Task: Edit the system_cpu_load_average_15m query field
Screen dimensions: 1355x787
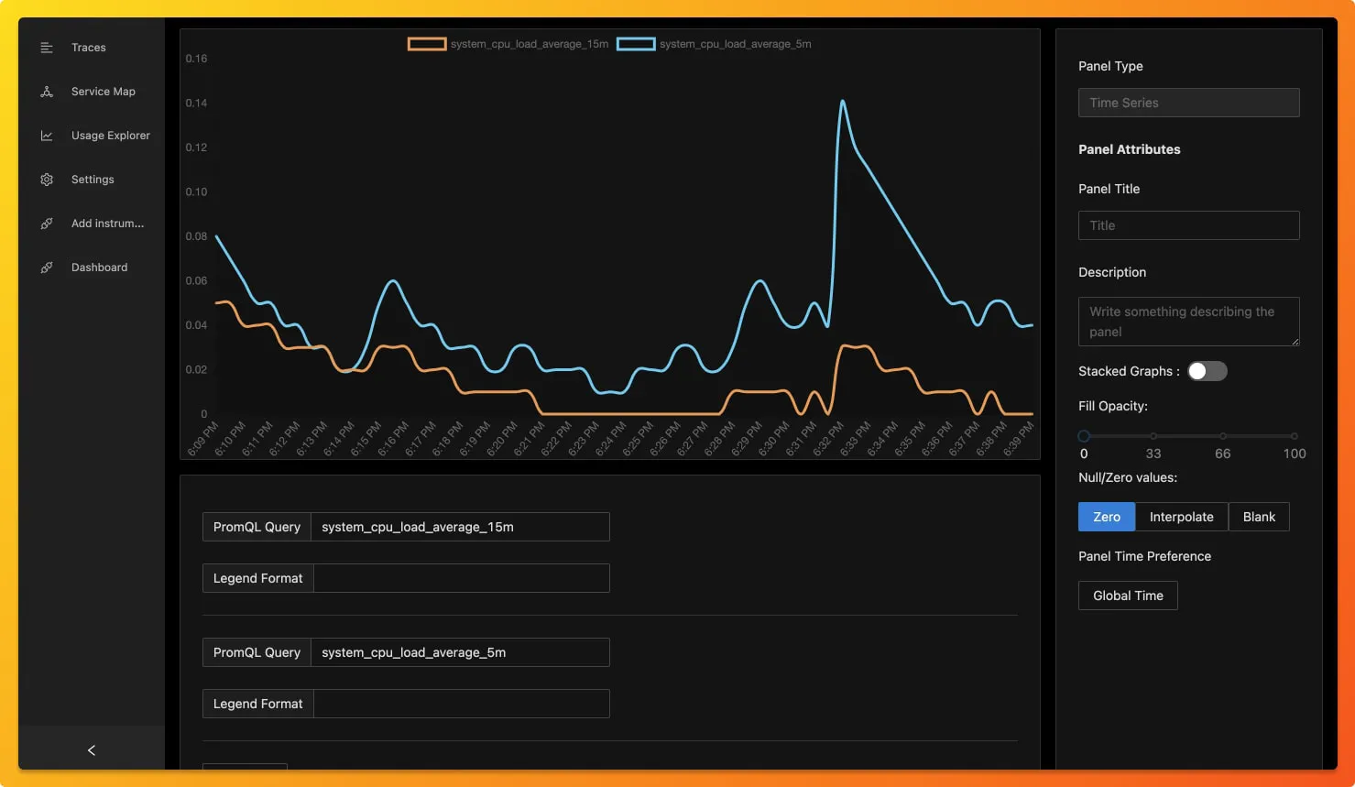Action: coord(460,527)
